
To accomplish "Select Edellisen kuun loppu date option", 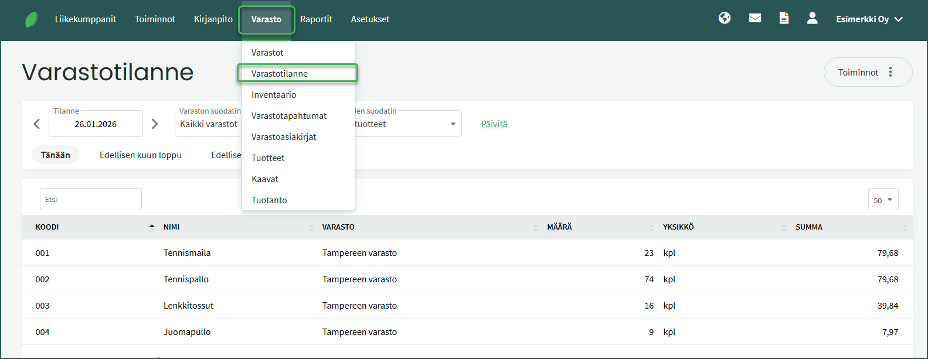I will tap(141, 155).
